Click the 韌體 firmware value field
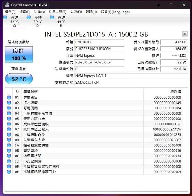 pos(99,42)
